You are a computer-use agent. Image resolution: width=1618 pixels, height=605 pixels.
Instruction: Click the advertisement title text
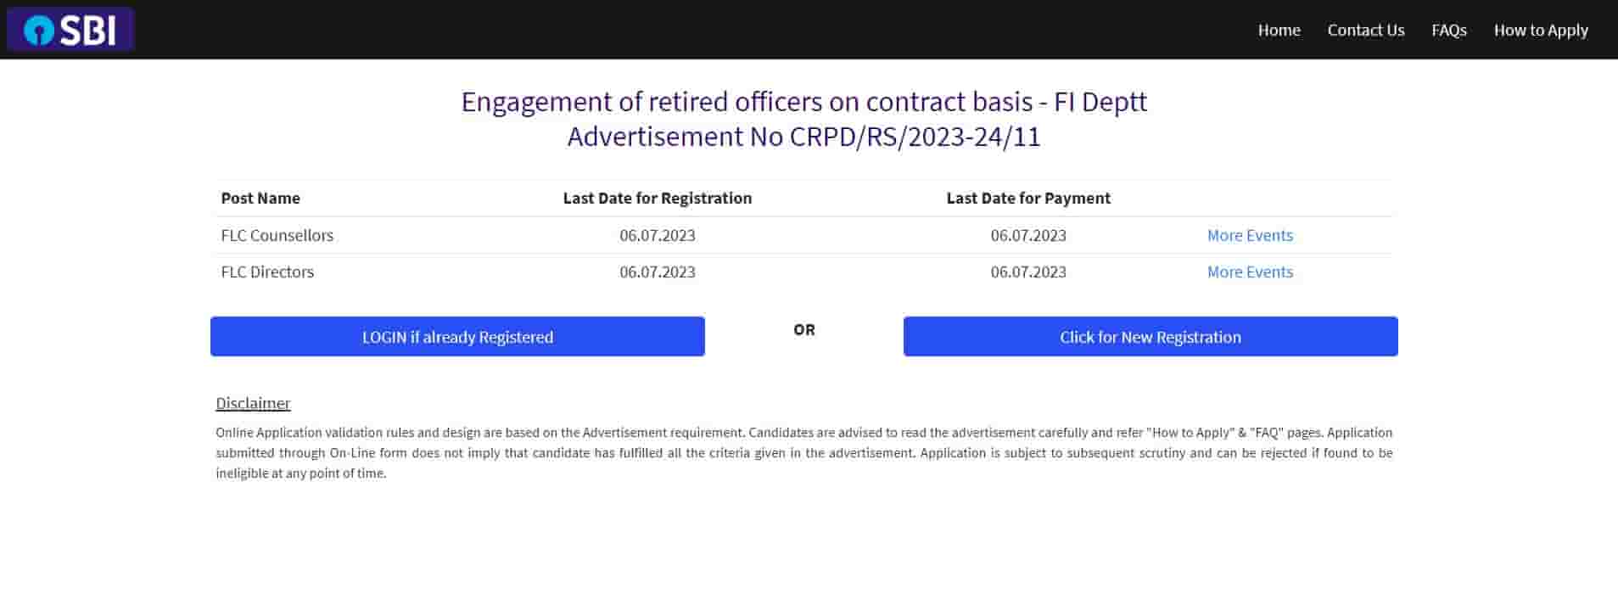coord(803,119)
